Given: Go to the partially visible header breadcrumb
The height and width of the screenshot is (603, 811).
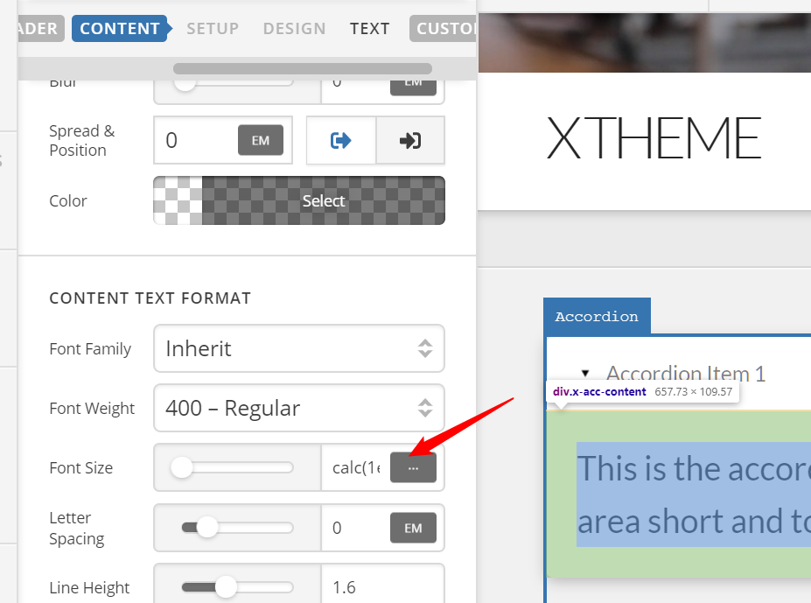Looking at the screenshot, I should (40, 29).
